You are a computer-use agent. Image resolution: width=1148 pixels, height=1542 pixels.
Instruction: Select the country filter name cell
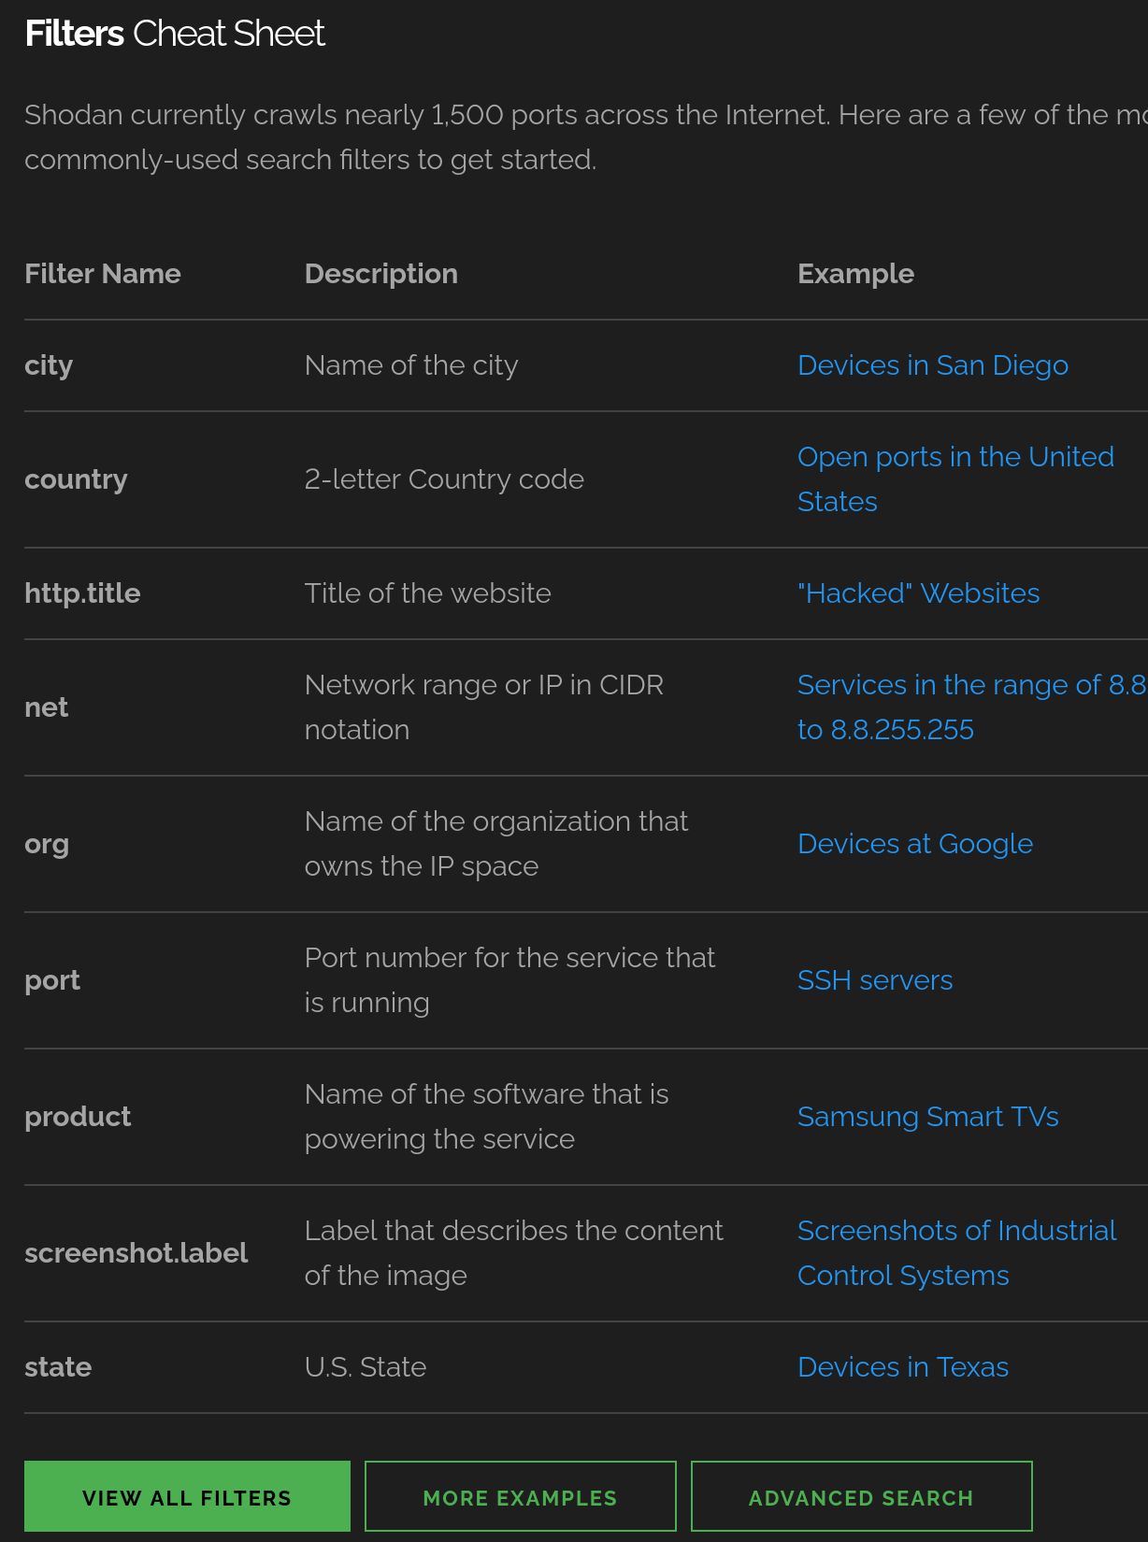tap(76, 479)
